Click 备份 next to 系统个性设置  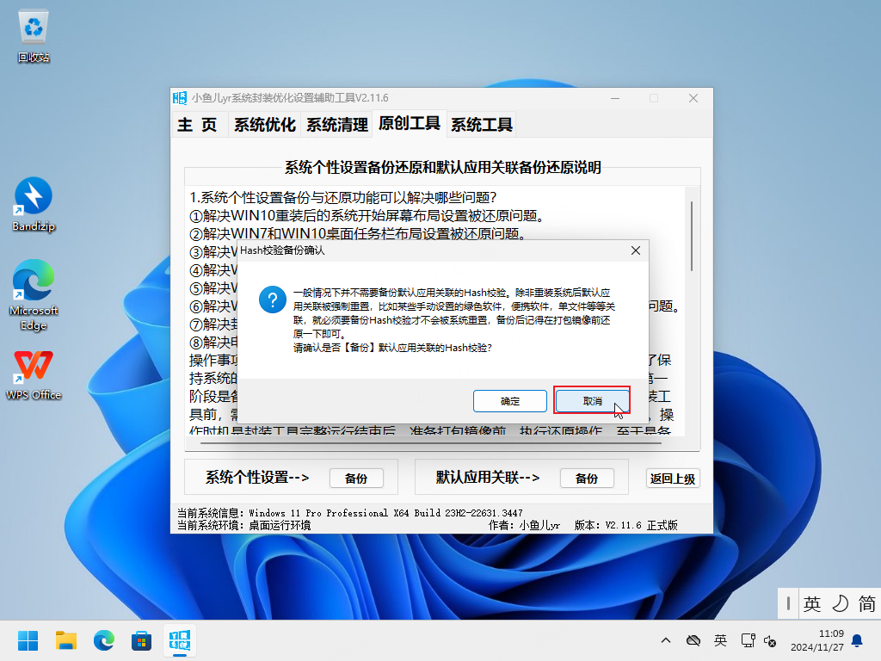click(356, 479)
